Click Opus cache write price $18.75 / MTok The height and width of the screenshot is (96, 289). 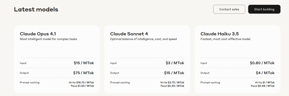(x=81, y=82)
